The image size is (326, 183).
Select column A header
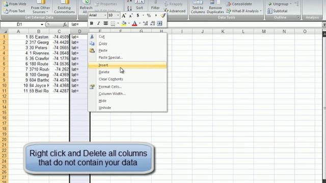coord(18,32)
